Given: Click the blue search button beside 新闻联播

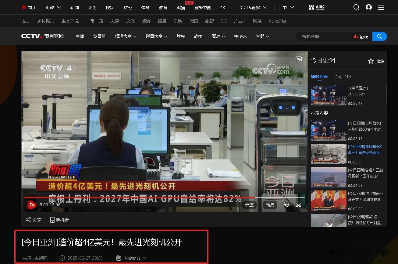Looking at the screenshot, I should (380, 36).
